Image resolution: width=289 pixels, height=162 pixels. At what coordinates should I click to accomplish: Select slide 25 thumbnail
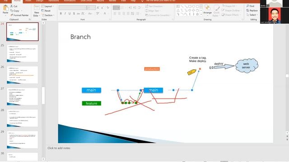(x=23, y=53)
